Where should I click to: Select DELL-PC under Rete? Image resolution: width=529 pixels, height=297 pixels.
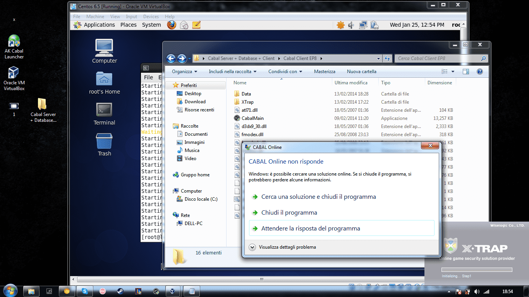193,224
